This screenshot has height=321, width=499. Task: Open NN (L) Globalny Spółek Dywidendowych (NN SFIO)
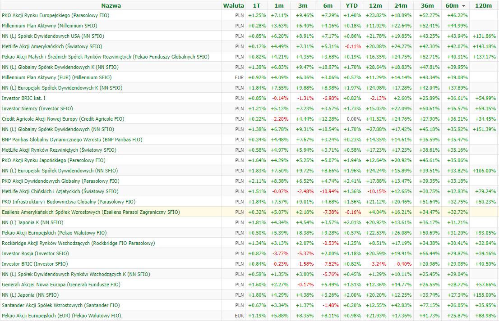[x=58, y=129]
